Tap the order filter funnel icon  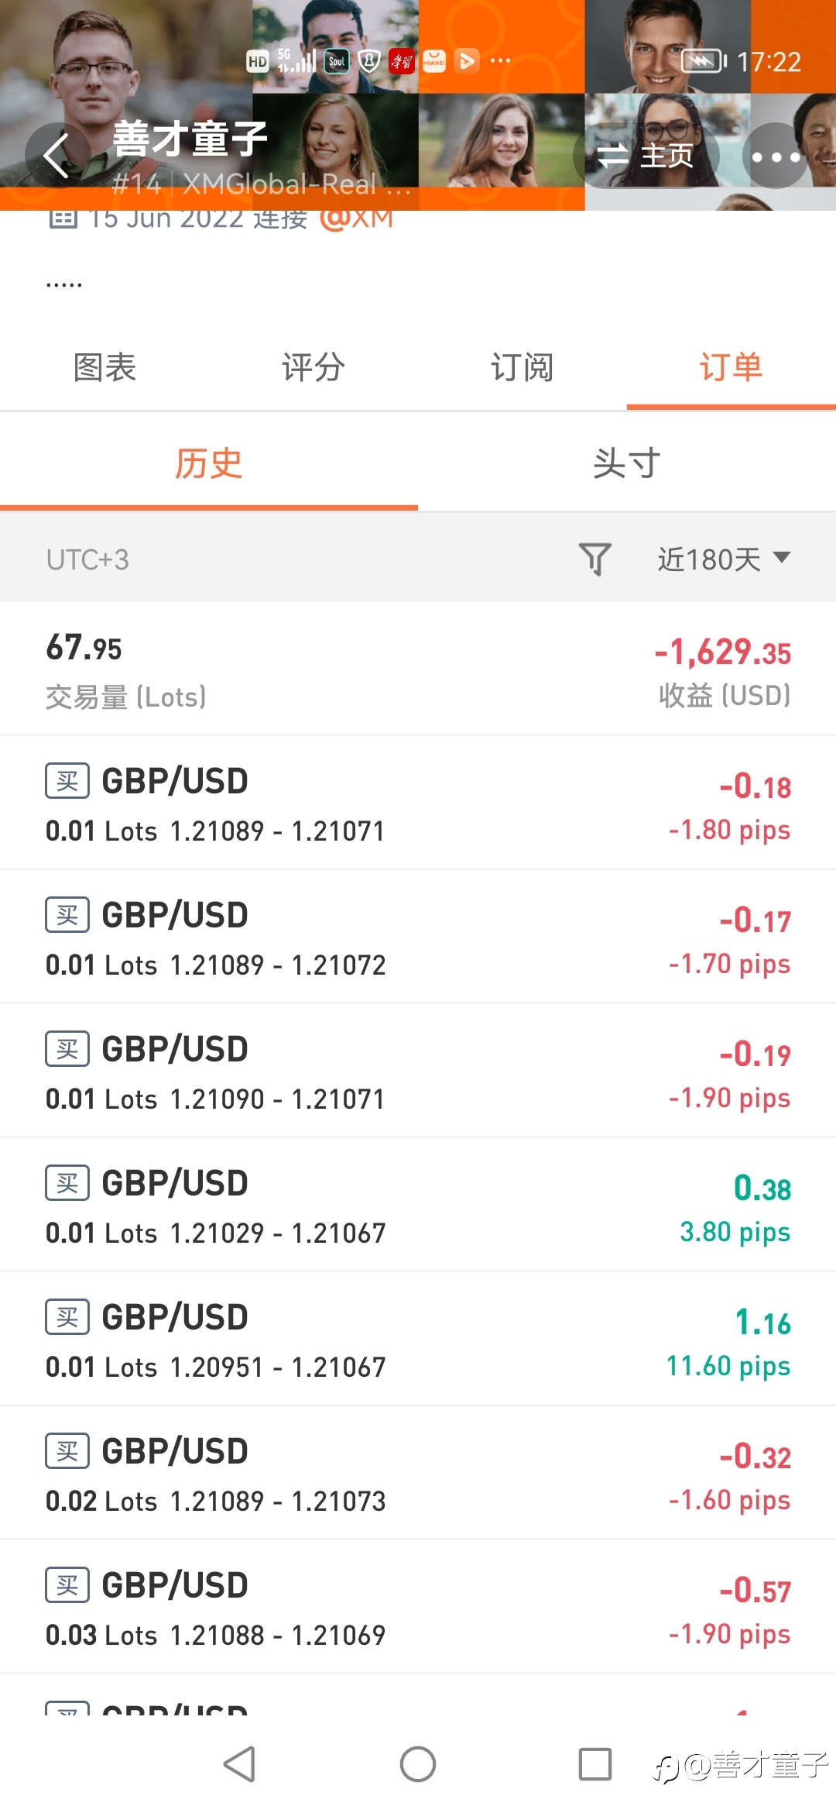tap(594, 559)
